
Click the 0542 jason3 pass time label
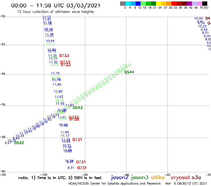(x=19, y=143)
